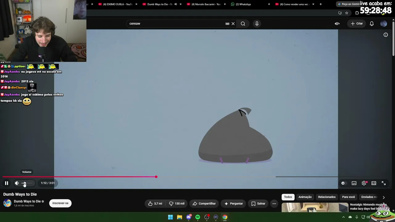Mute the Dumb Ways to Die tab audio icon
The image size is (395, 222).
pos(176,4)
